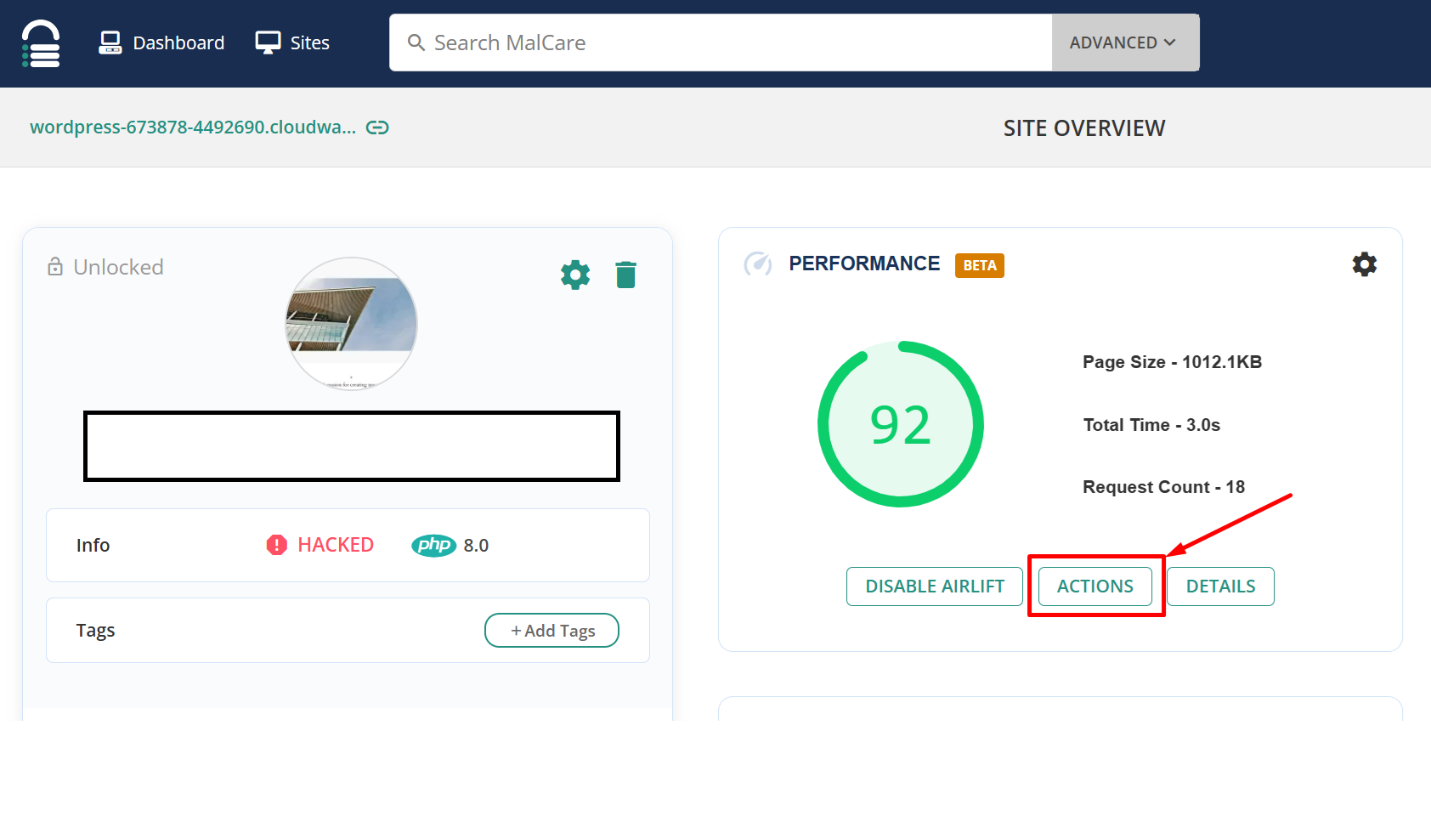Open site settings green gear icon
1431x816 pixels.
click(575, 275)
